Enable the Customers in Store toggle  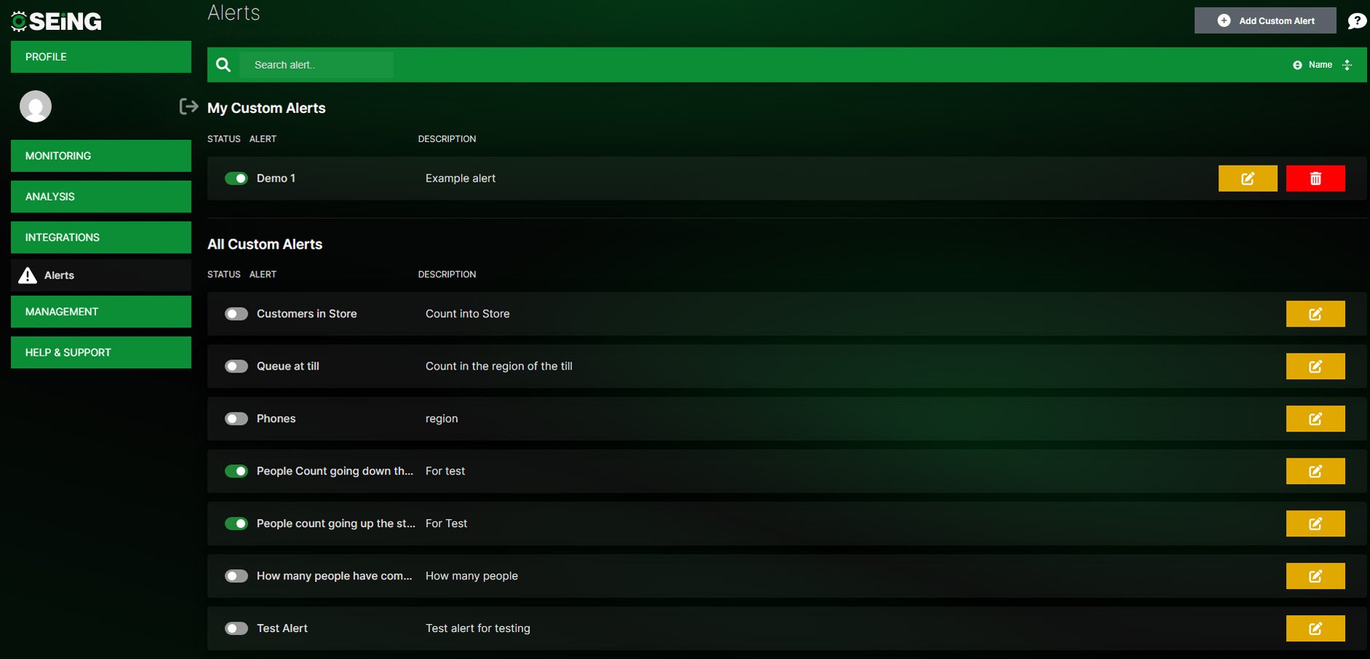(x=236, y=314)
